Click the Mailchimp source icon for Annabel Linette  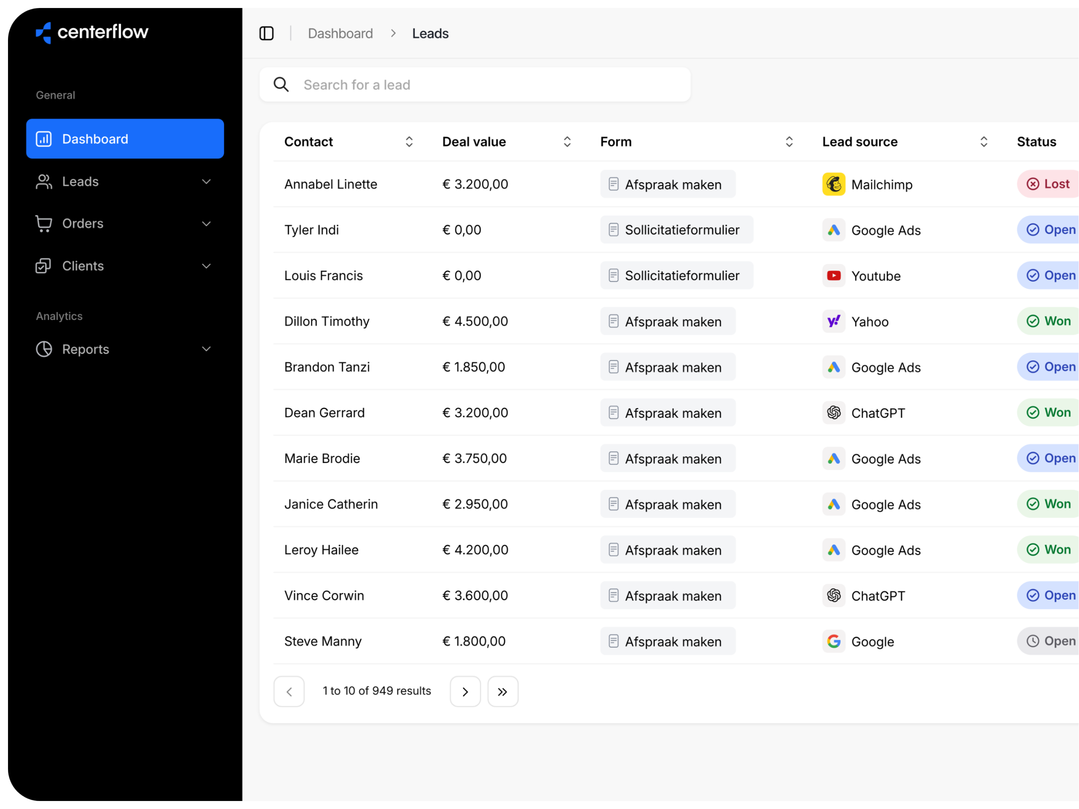click(833, 185)
